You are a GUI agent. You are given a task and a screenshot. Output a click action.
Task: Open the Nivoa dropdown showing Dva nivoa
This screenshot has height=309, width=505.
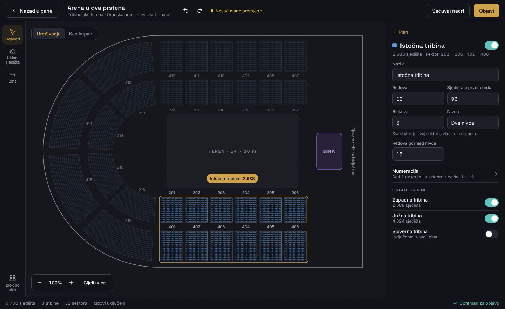click(x=473, y=123)
